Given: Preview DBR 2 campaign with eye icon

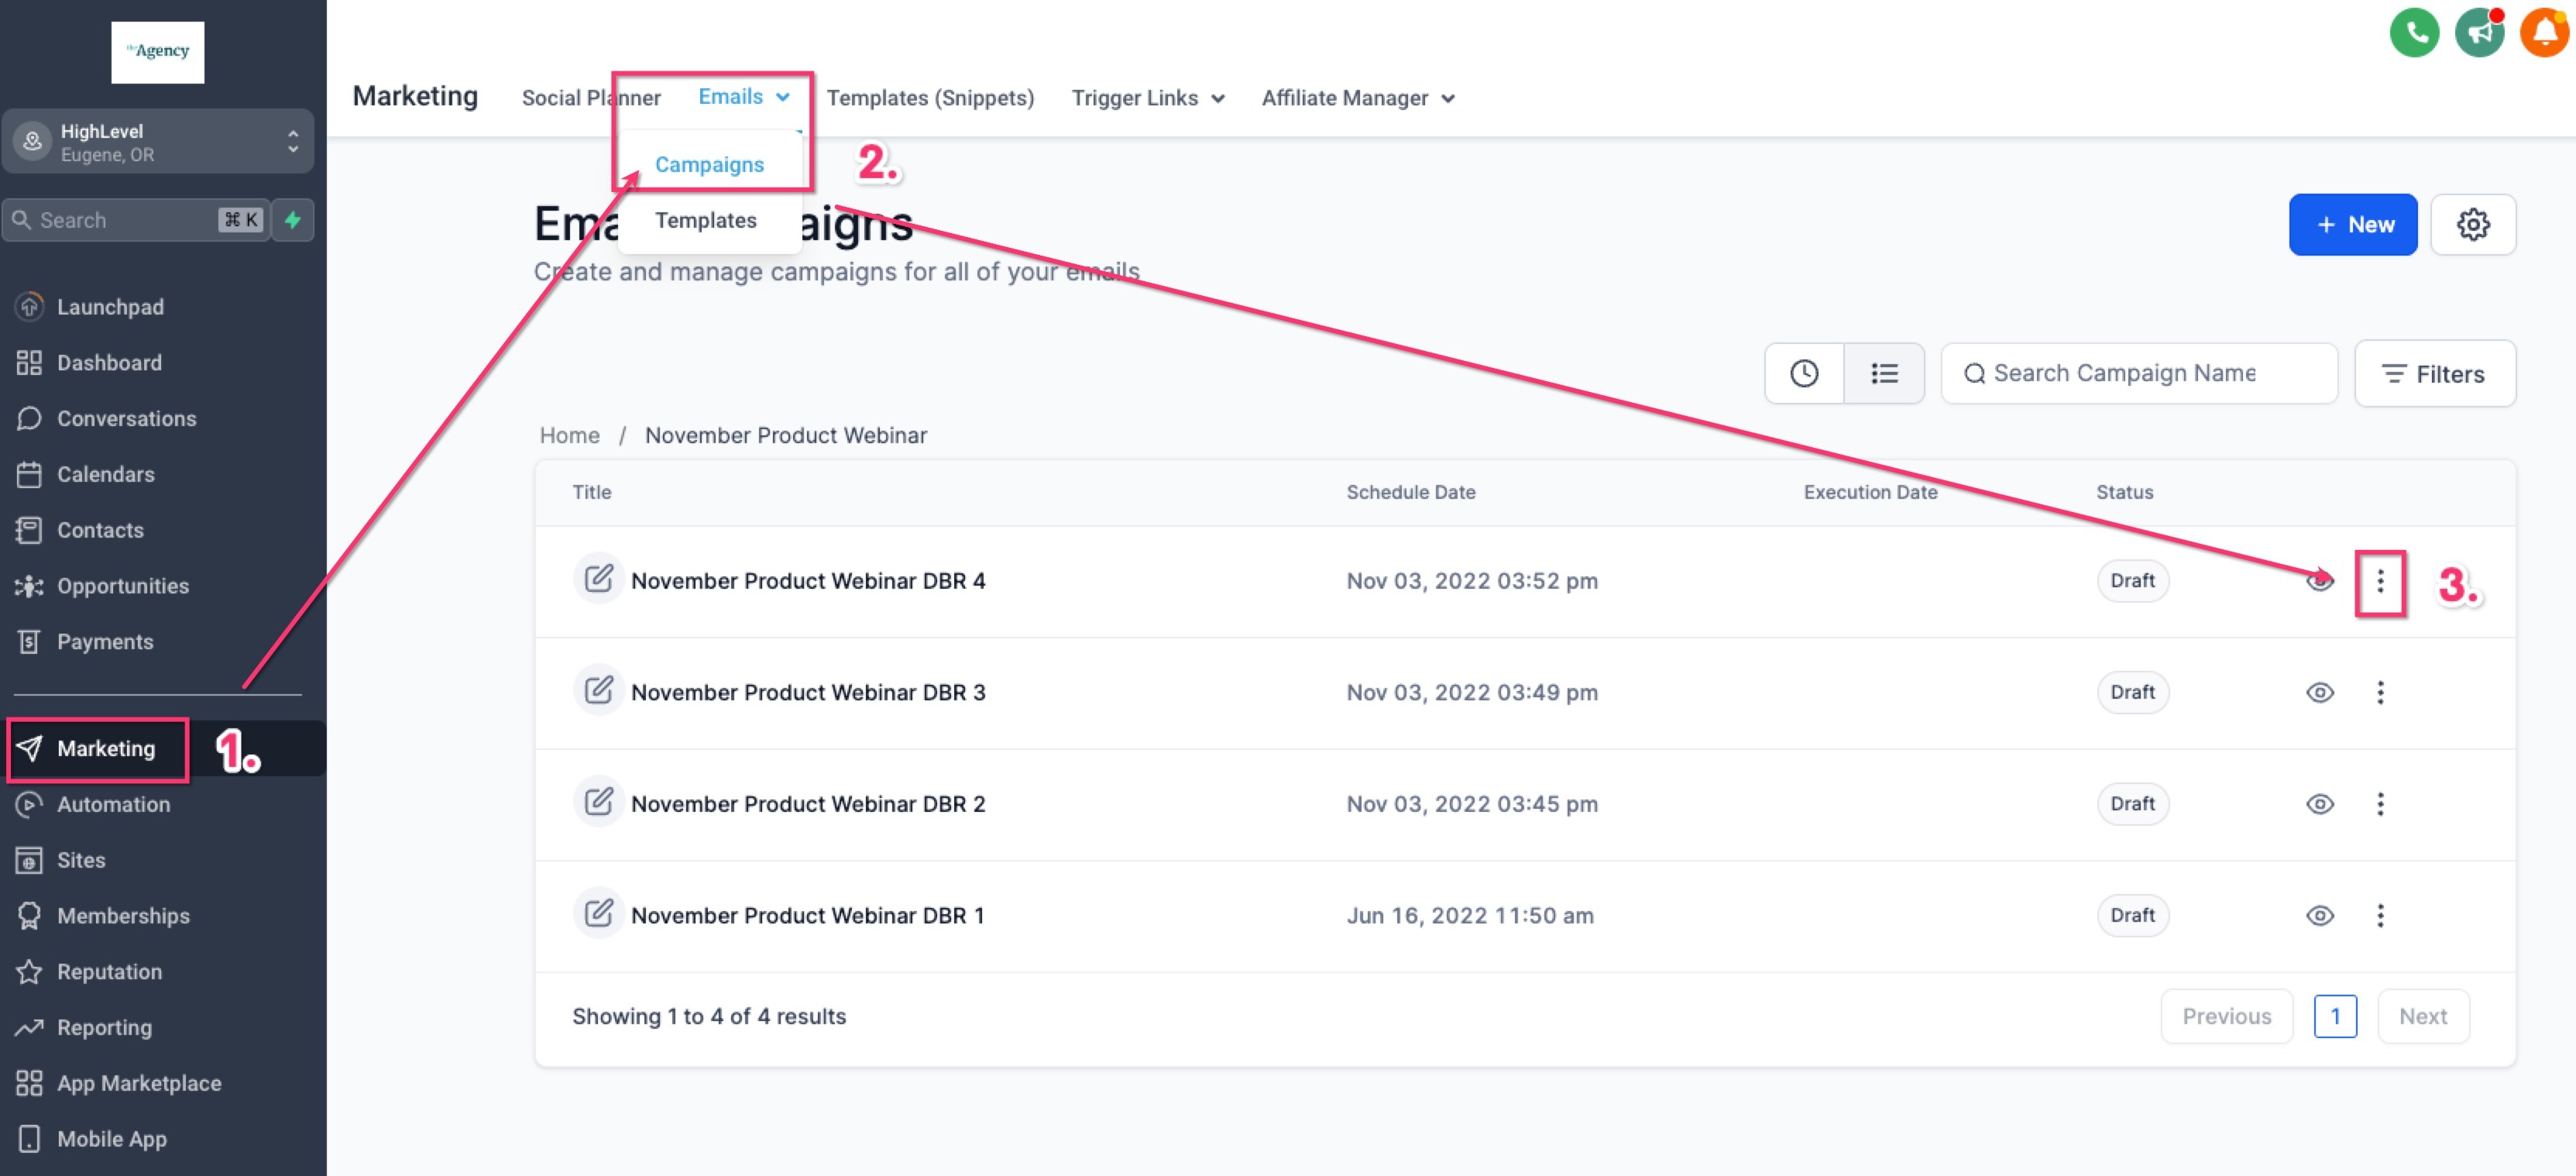Looking at the screenshot, I should click(2319, 804).
